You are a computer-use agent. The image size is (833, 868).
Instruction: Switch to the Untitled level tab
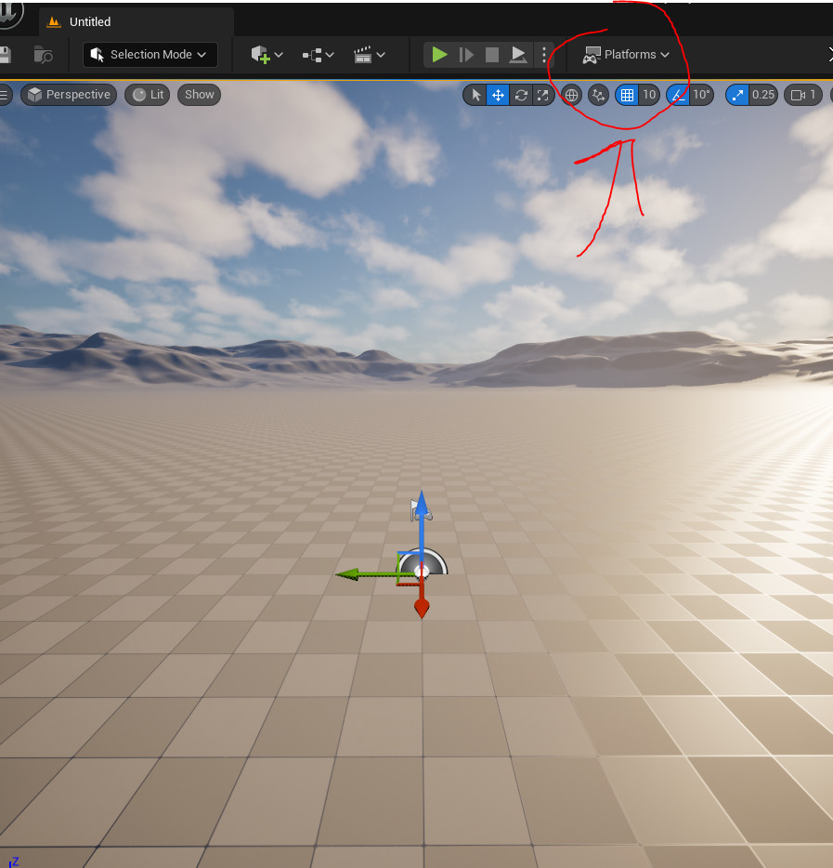pyautogui.click(x=89, y=21)
